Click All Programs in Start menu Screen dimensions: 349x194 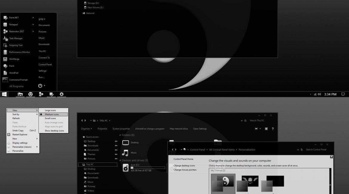pos(16,86)
